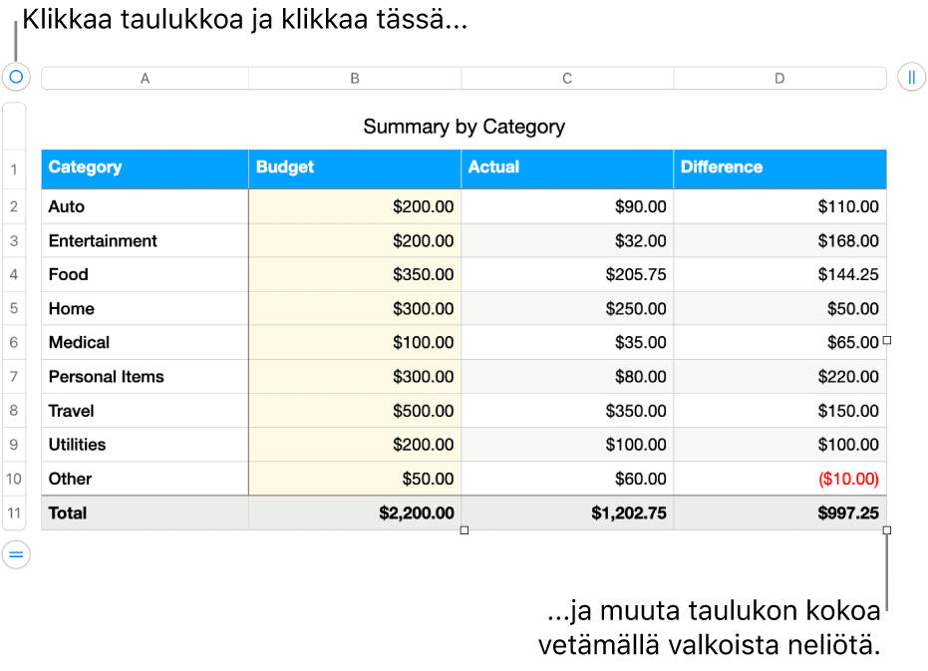
Task: Select row 1 using its row number
Action: click(15, 168)
